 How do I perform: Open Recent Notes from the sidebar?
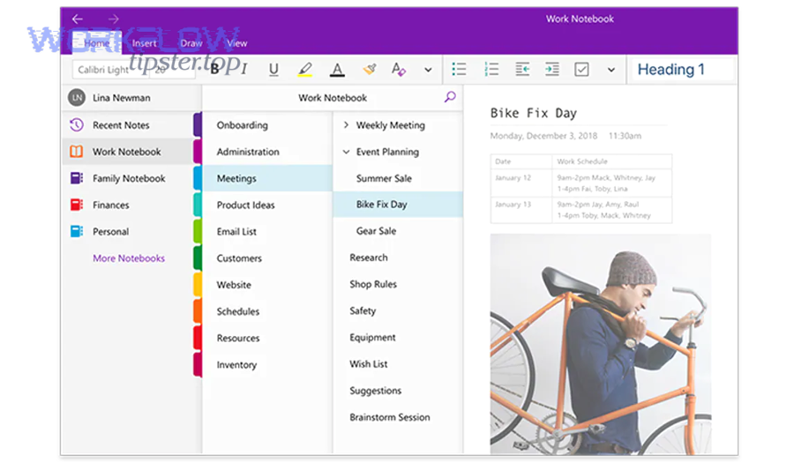pos(121,125)
